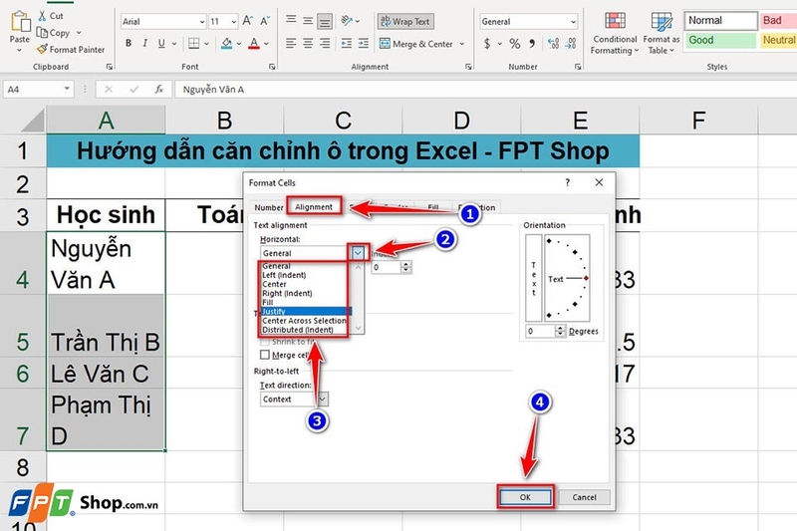Click OK in Format Cells

tap(525, 497)
